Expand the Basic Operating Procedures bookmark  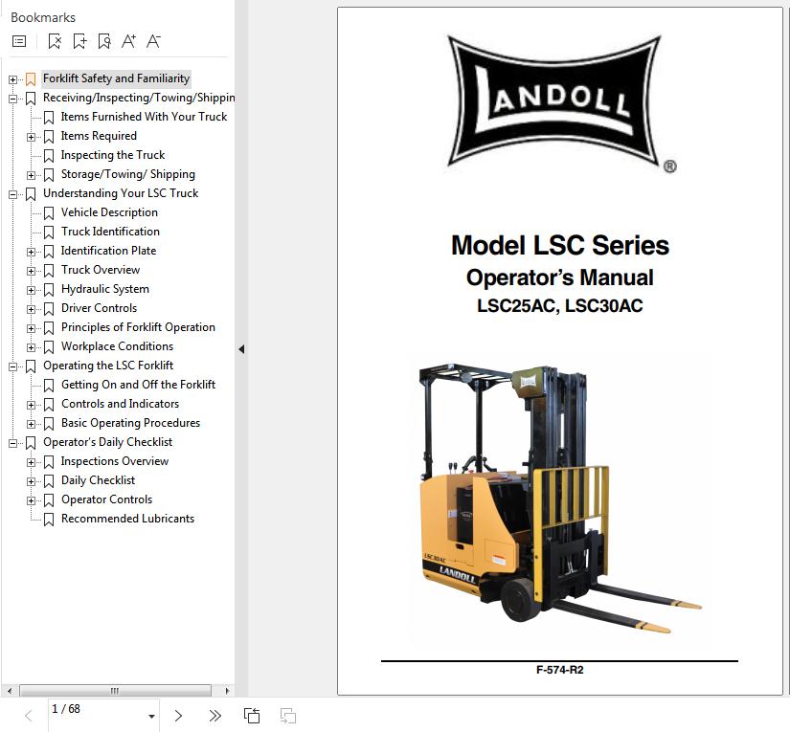(31, 424)
